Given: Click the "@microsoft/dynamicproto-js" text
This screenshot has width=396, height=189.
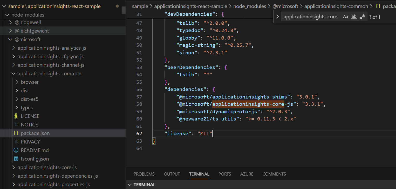Looking at the screenshot, I should pyautogui.click(x=219, y=112).
